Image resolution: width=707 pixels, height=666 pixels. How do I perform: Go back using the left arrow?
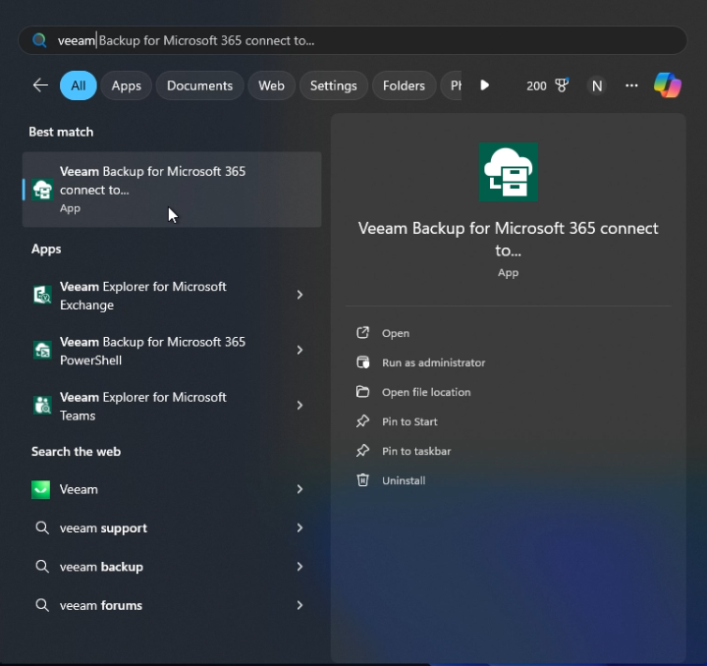pyautogui.click(x=40, y=85)
